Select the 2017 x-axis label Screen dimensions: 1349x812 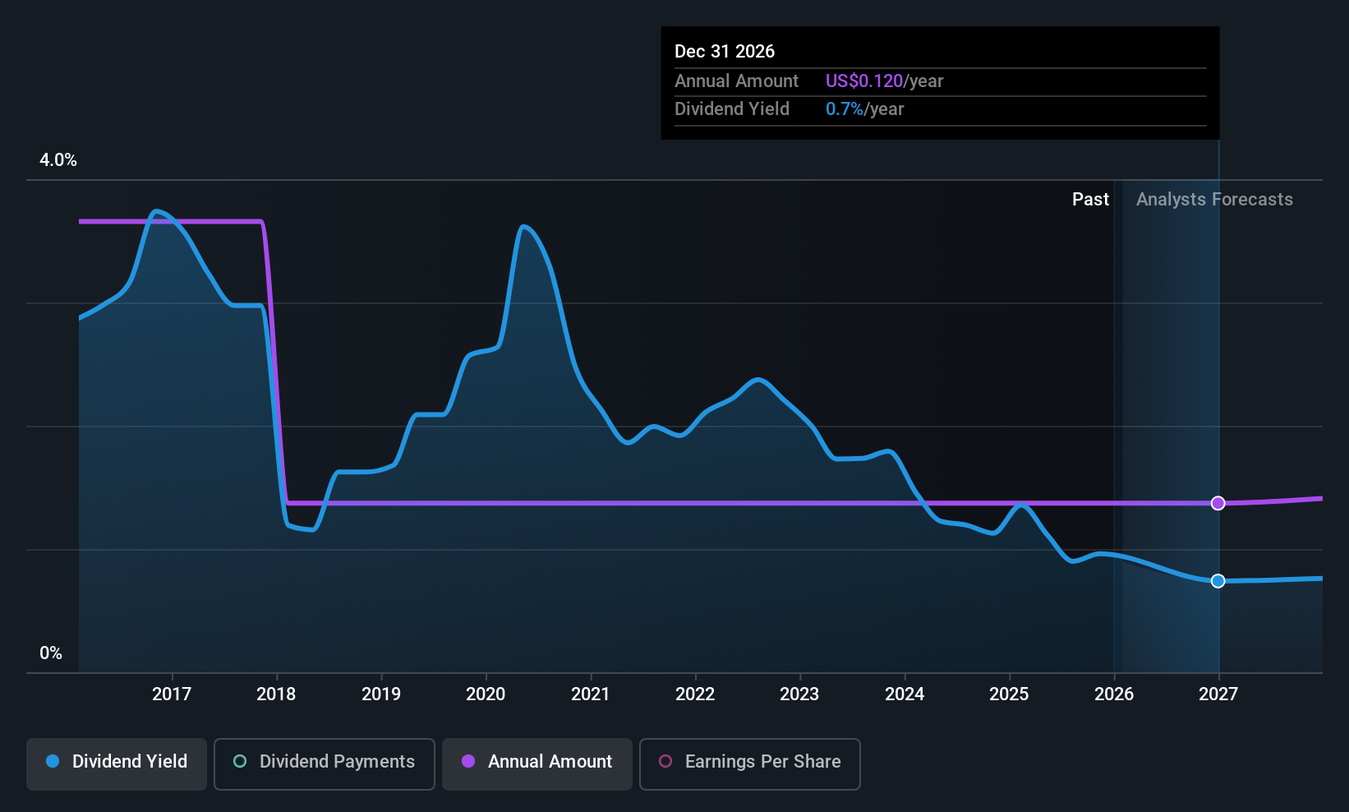click(x=172, y=694)
